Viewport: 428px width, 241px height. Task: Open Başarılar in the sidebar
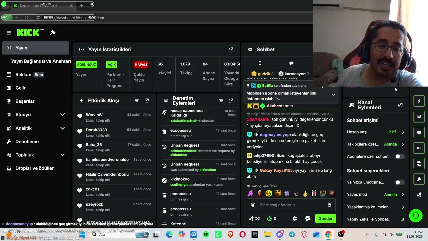point(35,101)
